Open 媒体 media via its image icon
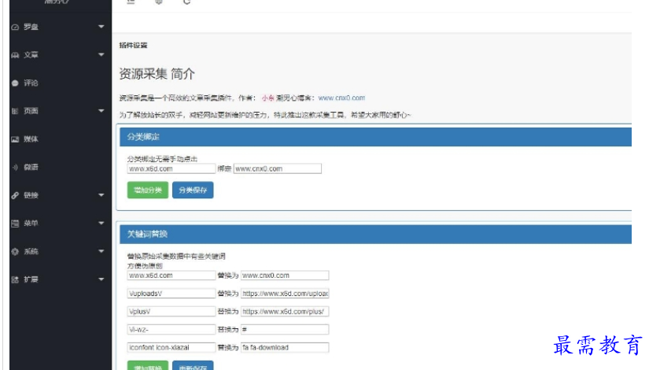The height and width of the screenshot is (370, 649). click(15, 139)
